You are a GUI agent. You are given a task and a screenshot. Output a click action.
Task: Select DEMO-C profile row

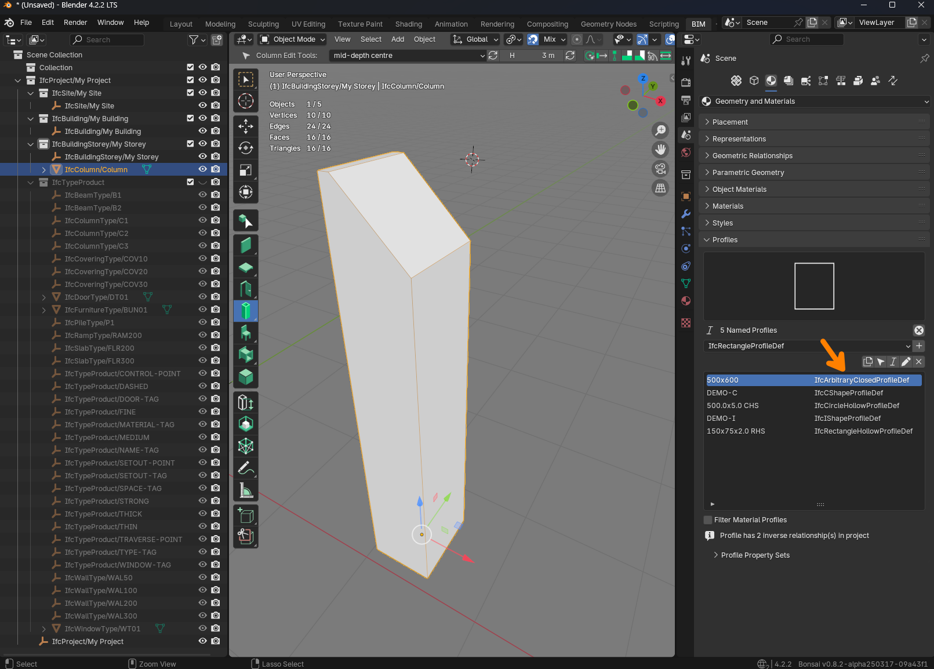coord(813,393)
